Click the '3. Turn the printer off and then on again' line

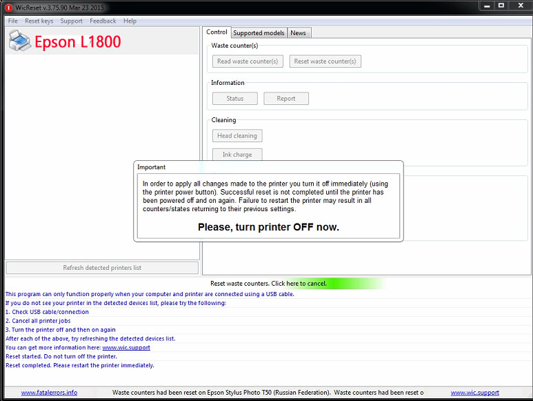click(61, 330)
